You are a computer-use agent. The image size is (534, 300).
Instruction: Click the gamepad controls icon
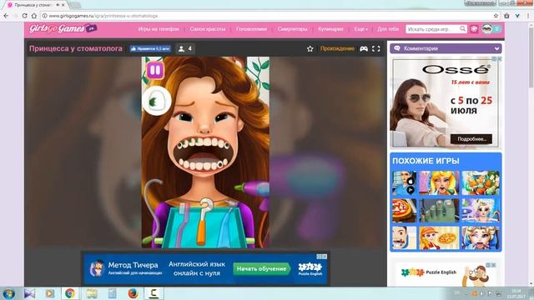[364, 49]
